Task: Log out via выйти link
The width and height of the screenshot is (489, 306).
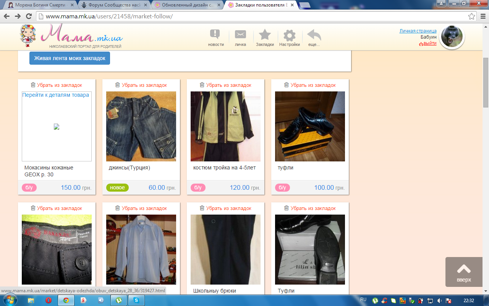Action: (429, 43)
